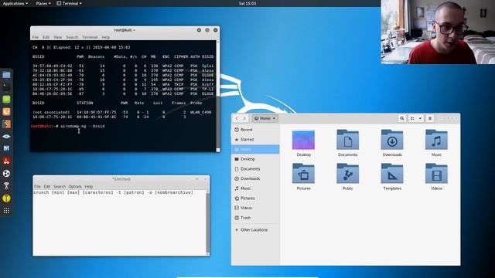This screenshot has width=495, height=278.
Task: Click the terminal vertical scrollbar
Action: (218, 96)
